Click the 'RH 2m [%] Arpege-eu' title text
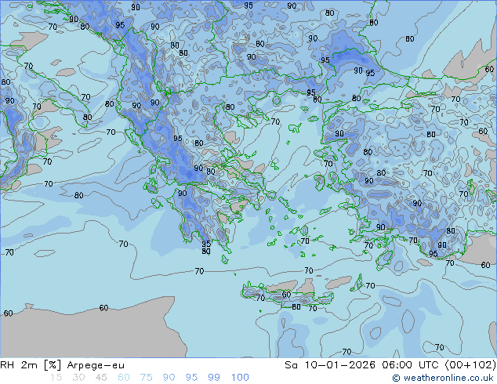497x384 pixels. point(62,365)
